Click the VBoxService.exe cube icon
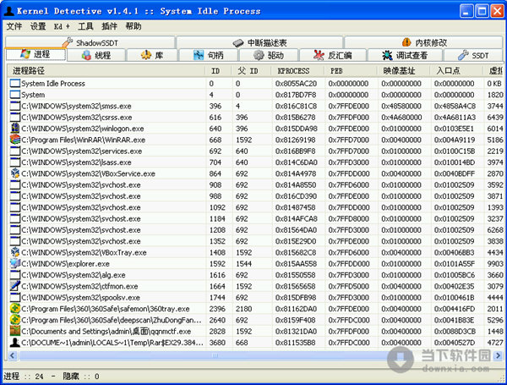 (15, 173)
